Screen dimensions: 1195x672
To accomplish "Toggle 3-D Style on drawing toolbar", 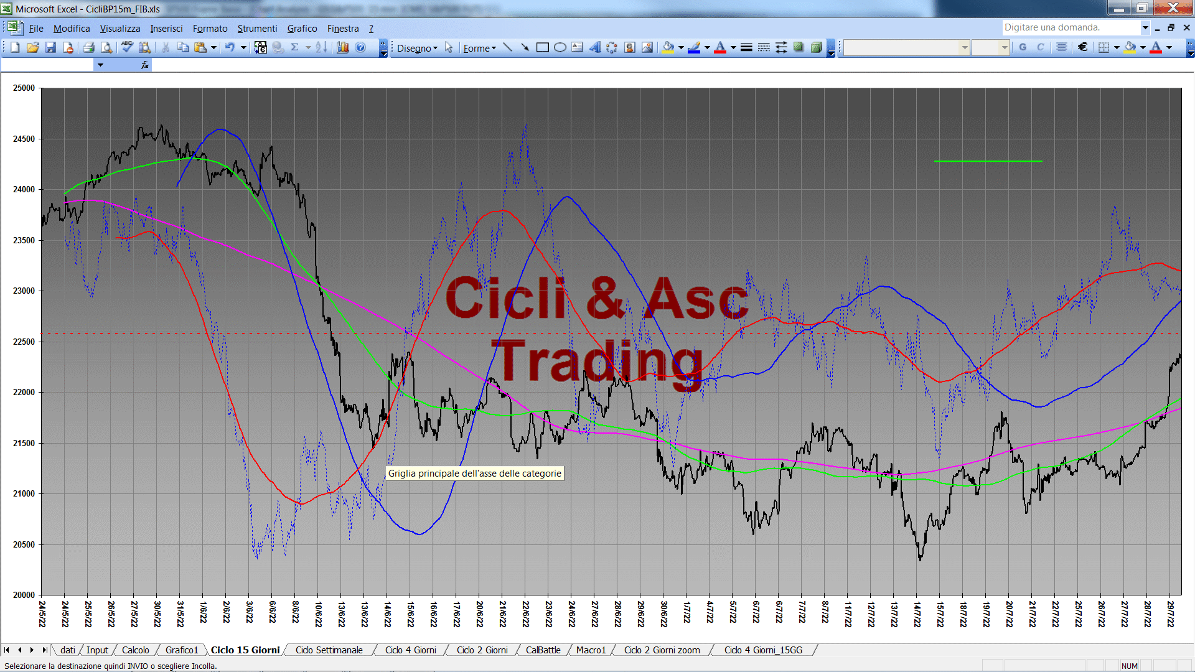I will pyautogui.click(x=816, y=47).
